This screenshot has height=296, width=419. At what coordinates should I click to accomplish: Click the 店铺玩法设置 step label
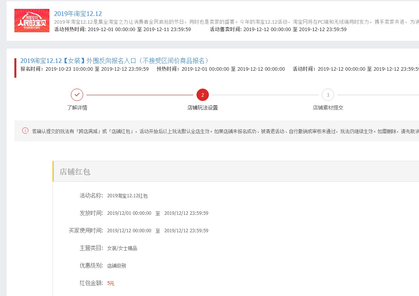[x=203, y=108]
